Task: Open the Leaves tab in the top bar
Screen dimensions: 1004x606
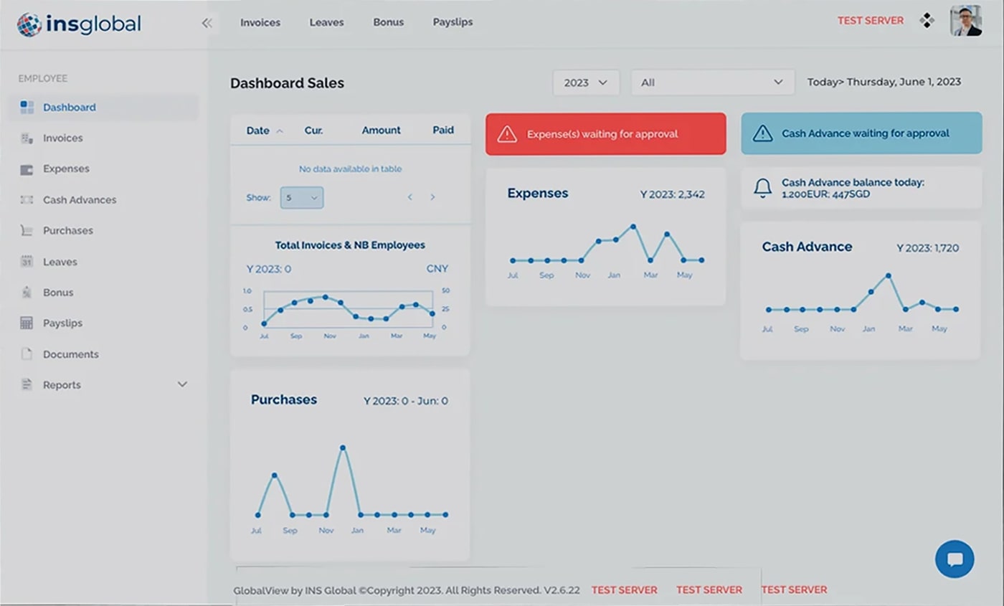Action: point(326,22)
